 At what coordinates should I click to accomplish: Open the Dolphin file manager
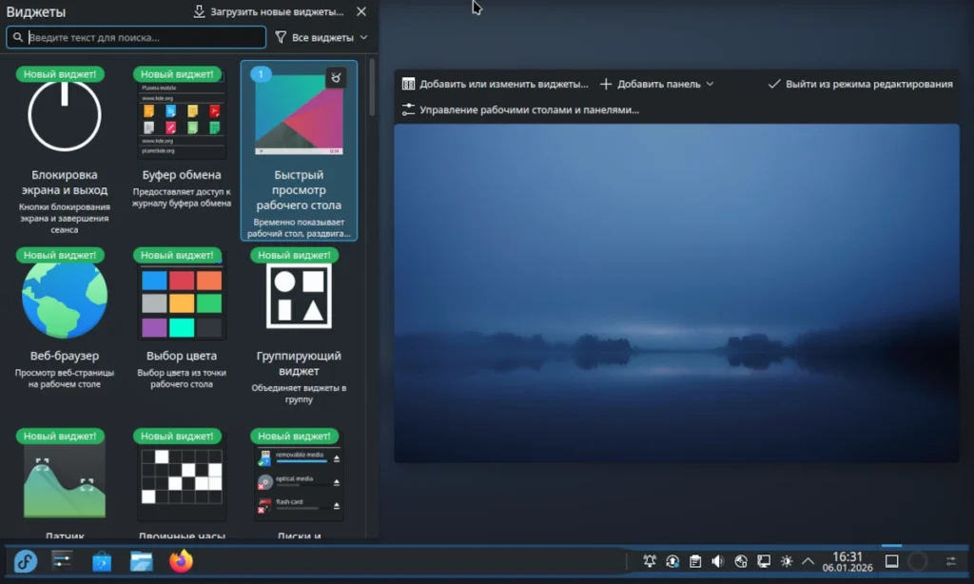click(x=142, y=561)
